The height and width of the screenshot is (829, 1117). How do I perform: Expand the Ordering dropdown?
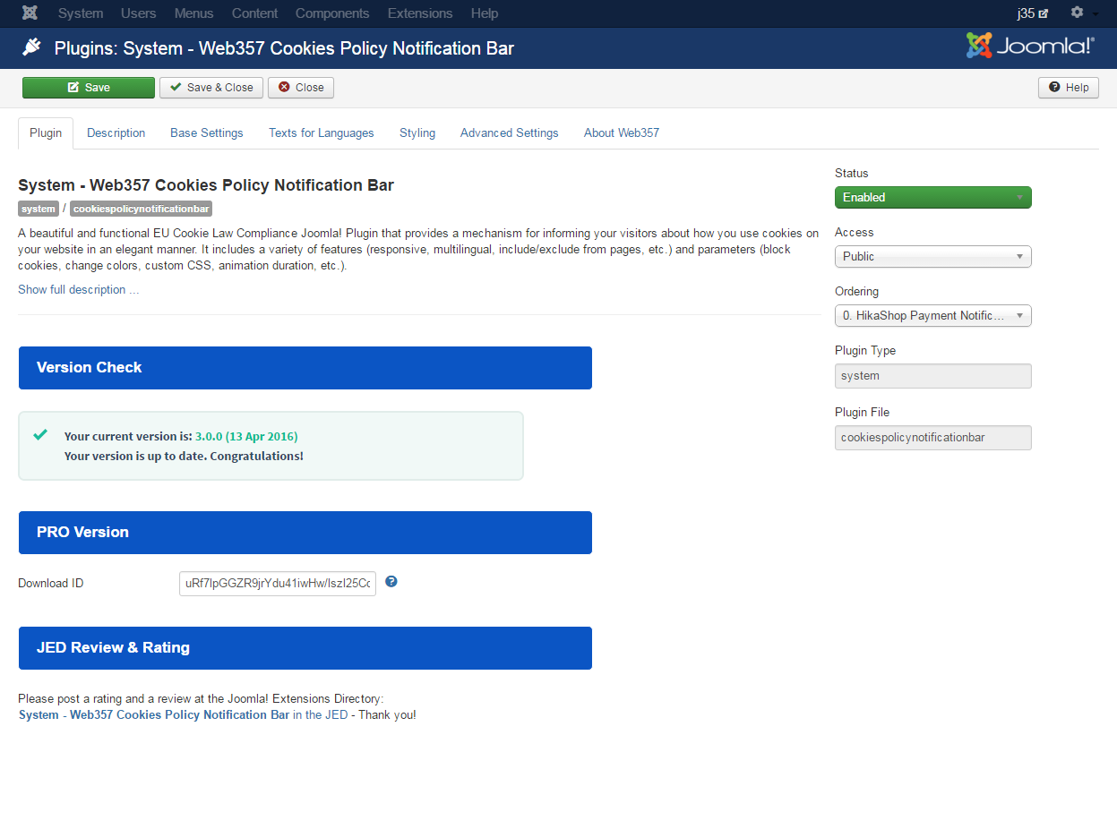[x=933, y=315]
